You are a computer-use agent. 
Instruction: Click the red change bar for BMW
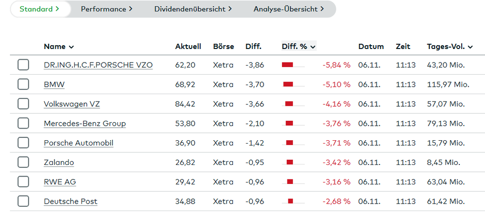click(x=288, y=84)
